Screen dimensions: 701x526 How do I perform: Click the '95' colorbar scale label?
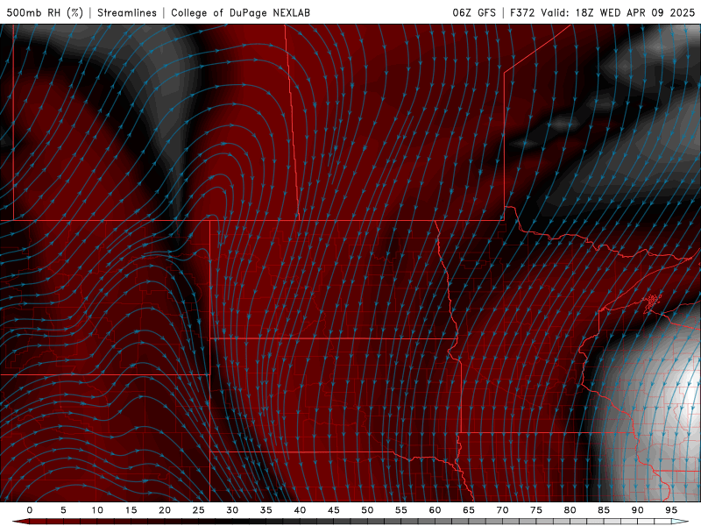tap(671, 510)
